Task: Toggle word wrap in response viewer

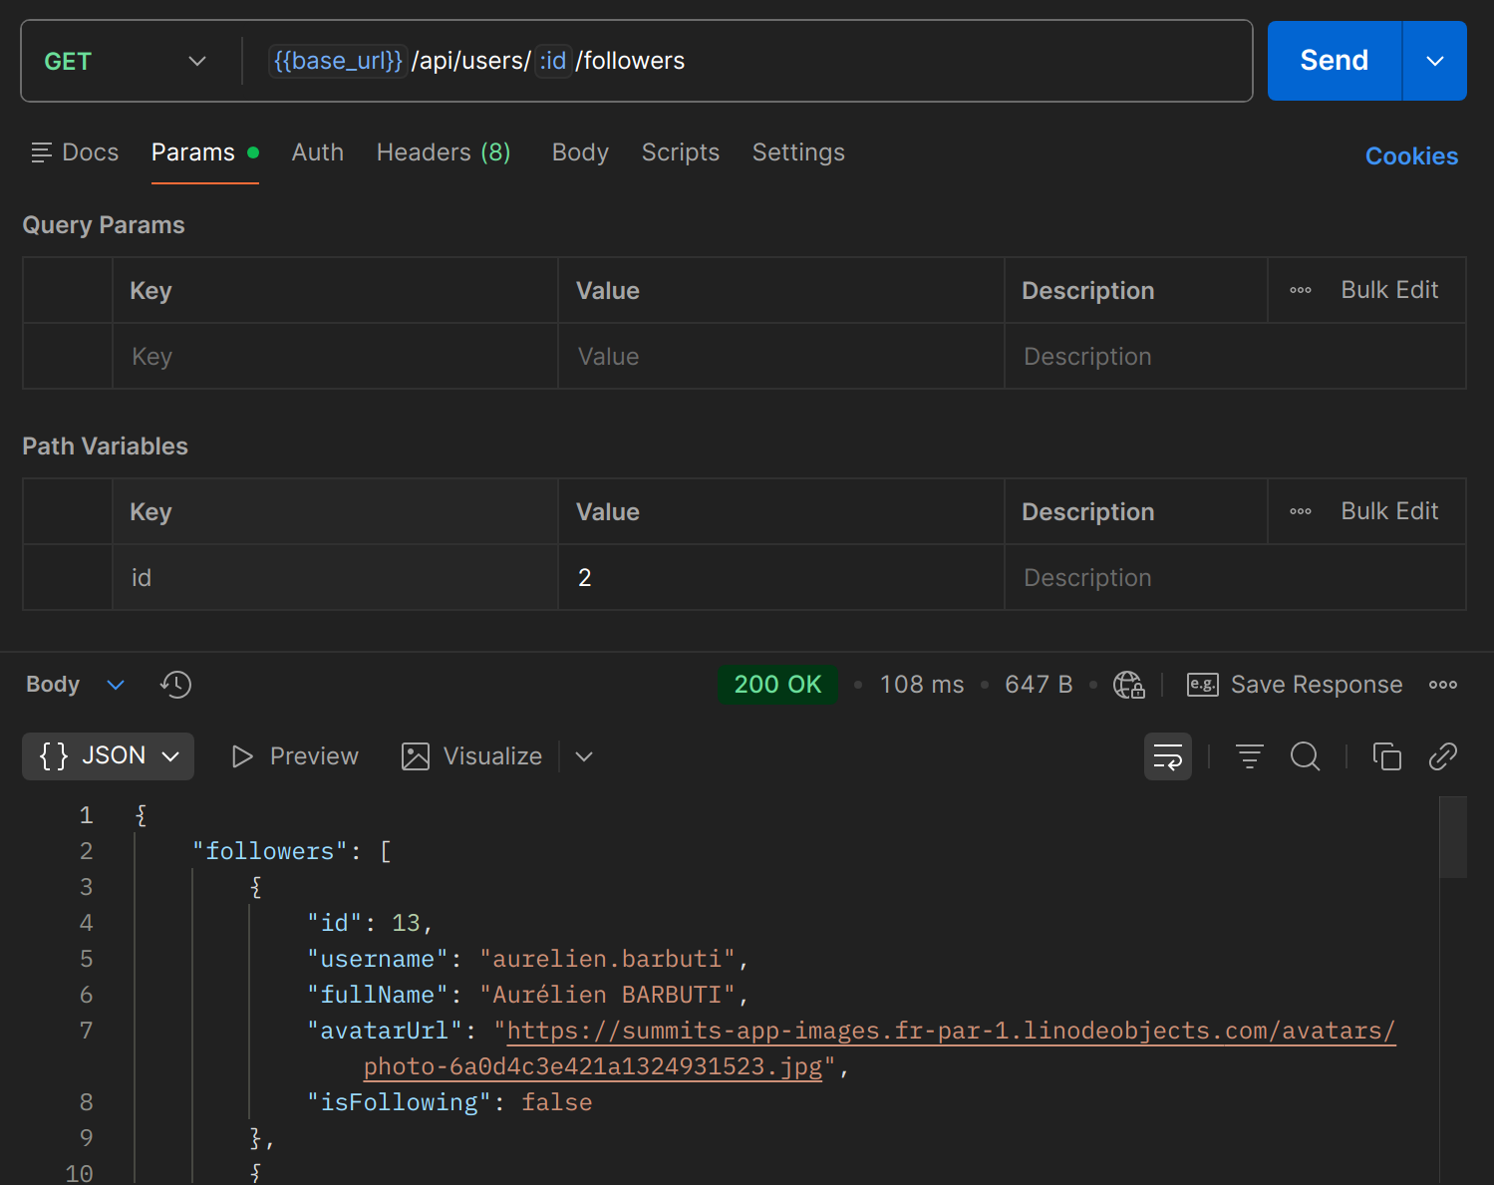Action: [x=1168, y=756]
